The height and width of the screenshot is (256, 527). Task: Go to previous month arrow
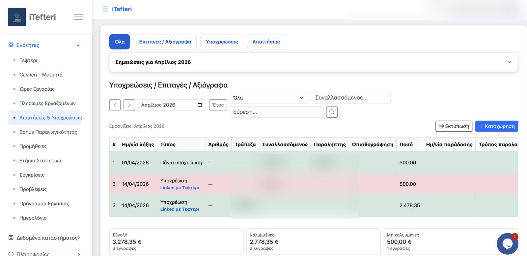click(115, 105)
